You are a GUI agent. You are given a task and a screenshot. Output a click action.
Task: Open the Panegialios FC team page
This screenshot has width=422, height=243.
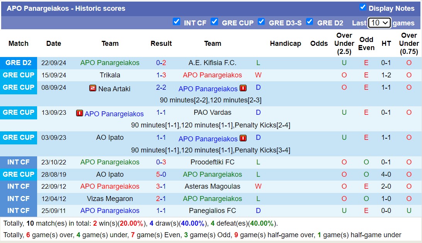[213, 211]
